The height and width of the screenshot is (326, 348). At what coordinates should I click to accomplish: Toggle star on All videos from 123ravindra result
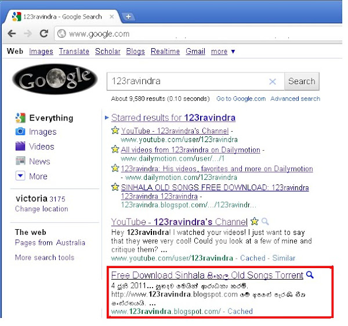pyautogui.click(x=115, y=149)
